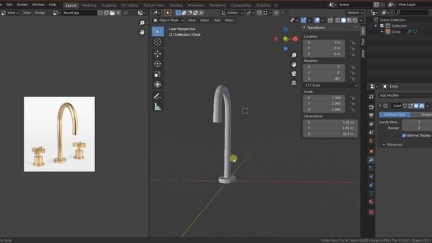The image size is (432, 243).
Task: Select Catmull-Clark subdivision type
Action: pos(394,115)
